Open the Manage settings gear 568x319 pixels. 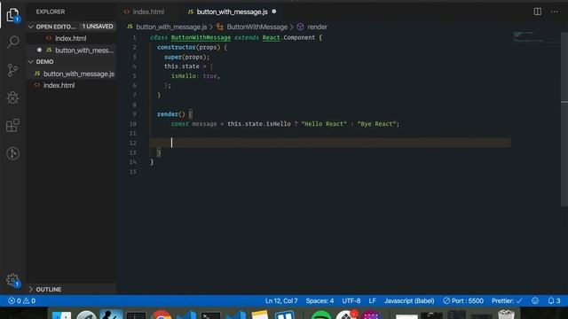pos(12,280)
